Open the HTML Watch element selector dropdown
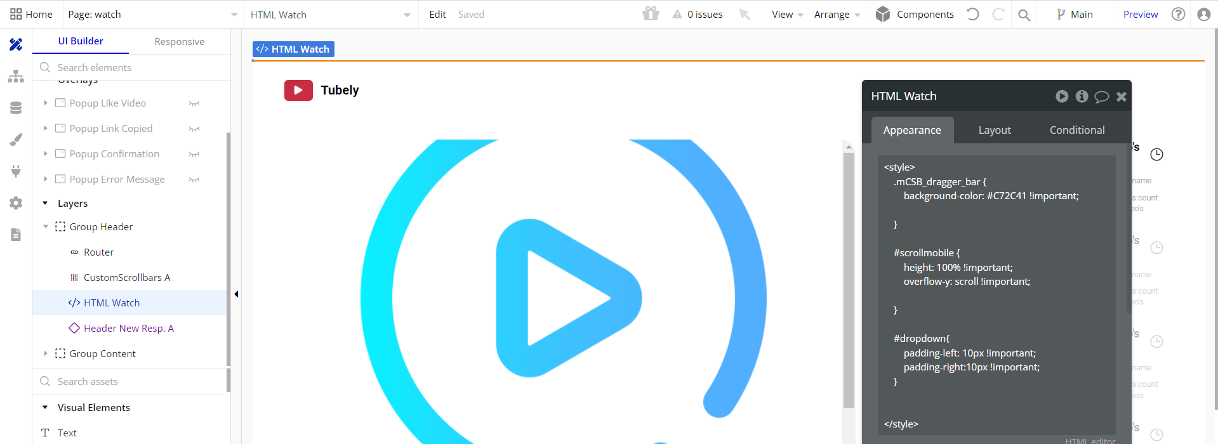The width and height of the screenshot is (1218, 444). point(331,14)
